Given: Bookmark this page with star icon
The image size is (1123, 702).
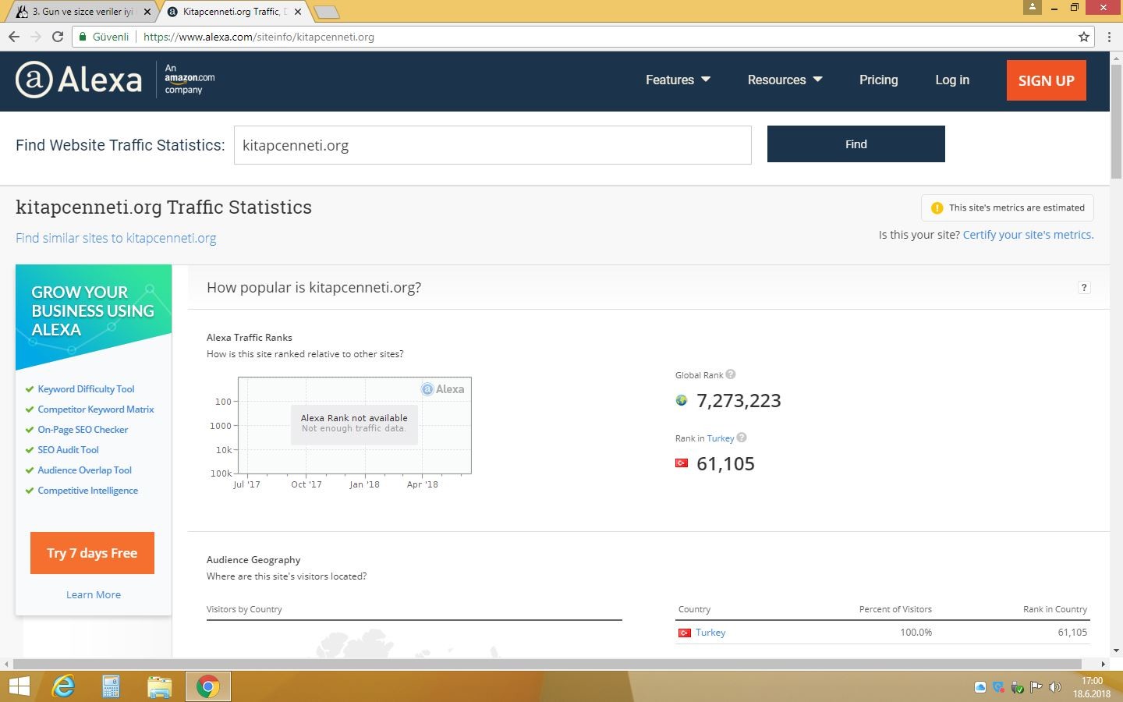Looking at the screenshot, I should 1084,37.
